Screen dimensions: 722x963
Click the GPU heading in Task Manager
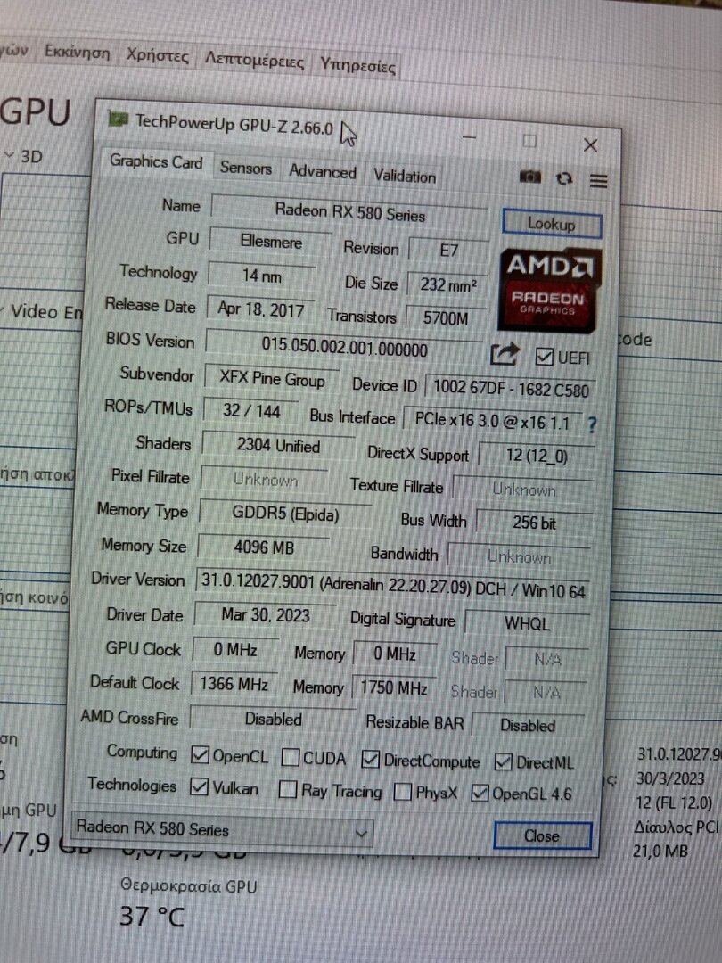[x=36, y=113]
